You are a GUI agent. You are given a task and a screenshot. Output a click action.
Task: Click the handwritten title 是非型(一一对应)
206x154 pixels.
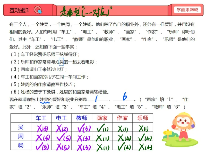(86, 11)
